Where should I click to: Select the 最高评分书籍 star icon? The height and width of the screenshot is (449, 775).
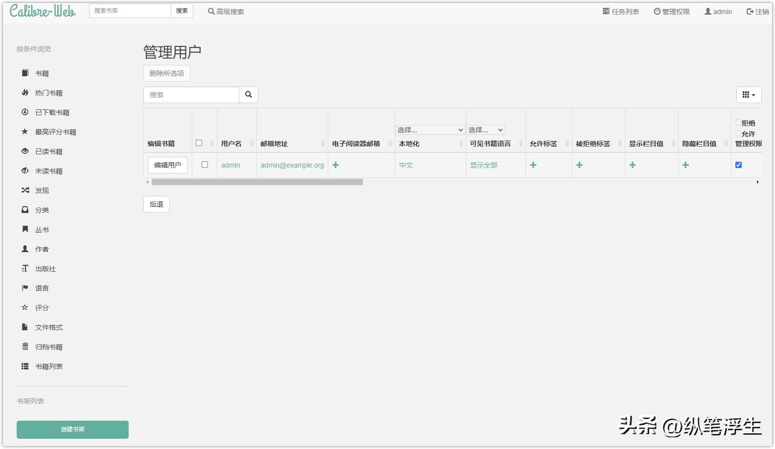click(x=25, y=131)
